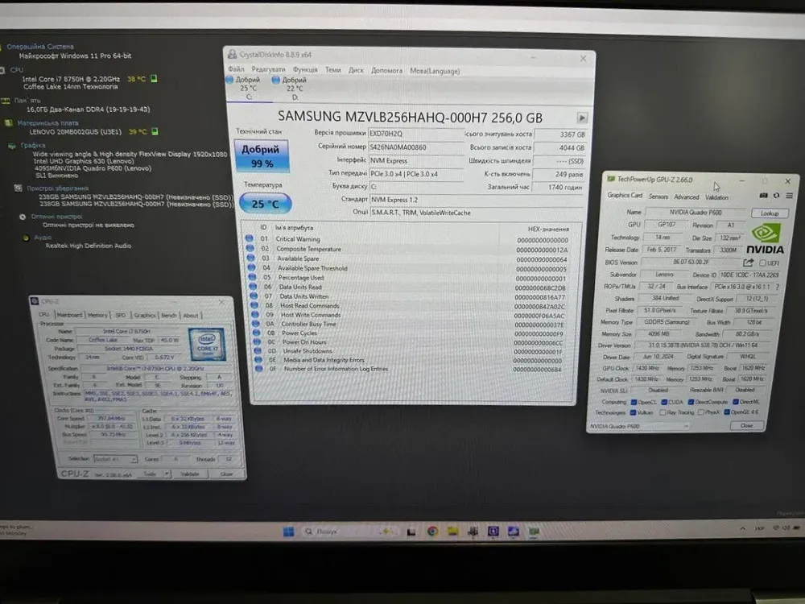The height and width of the screenshot is (604, 805).
Task: Click the BIOS export share icon
Action: pos(749,263)
